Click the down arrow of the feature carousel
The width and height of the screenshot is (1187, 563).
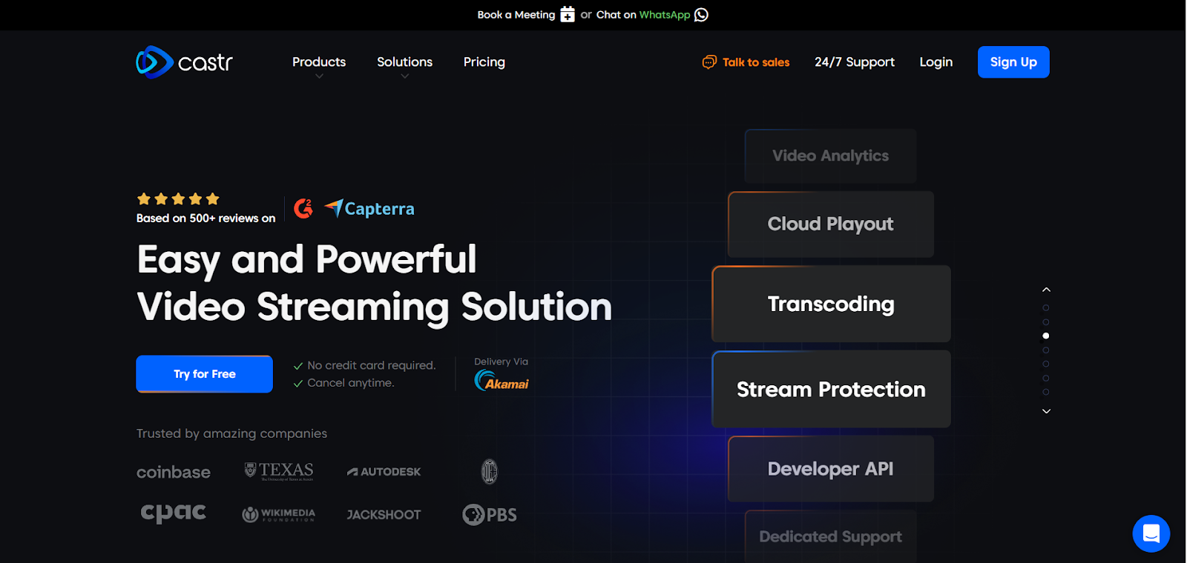click(x=1046, y=411)
